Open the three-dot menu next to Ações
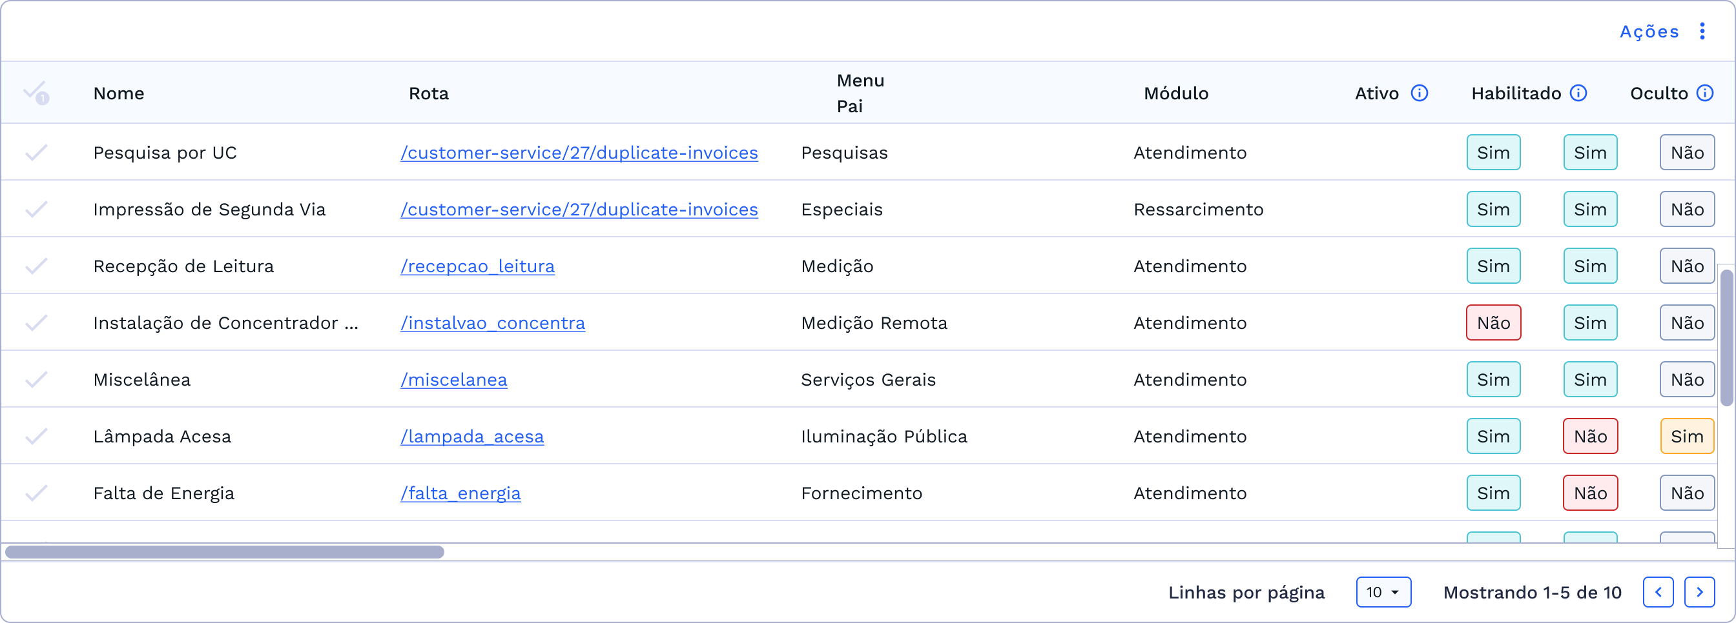 tap(1703, 31)
